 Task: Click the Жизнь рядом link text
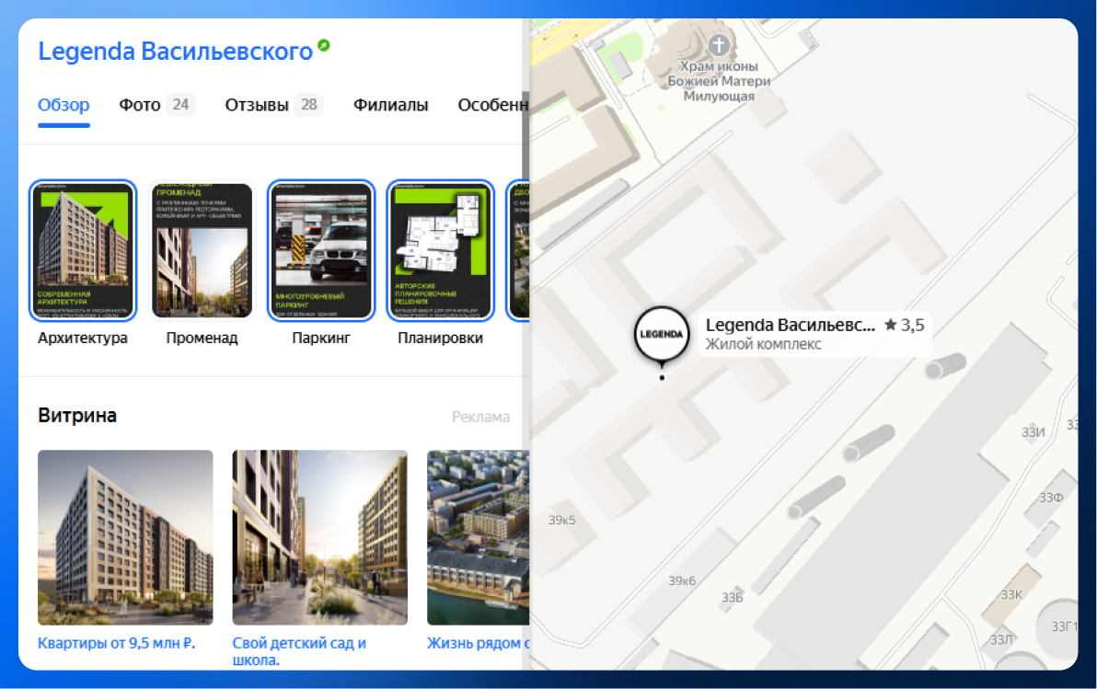pos(478,643)
